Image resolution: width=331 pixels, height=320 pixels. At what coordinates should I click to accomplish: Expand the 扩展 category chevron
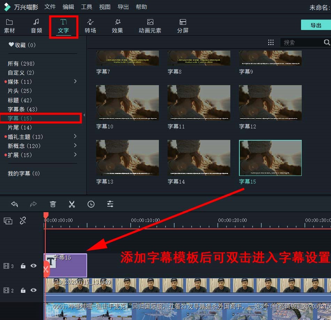coord(75,155)
